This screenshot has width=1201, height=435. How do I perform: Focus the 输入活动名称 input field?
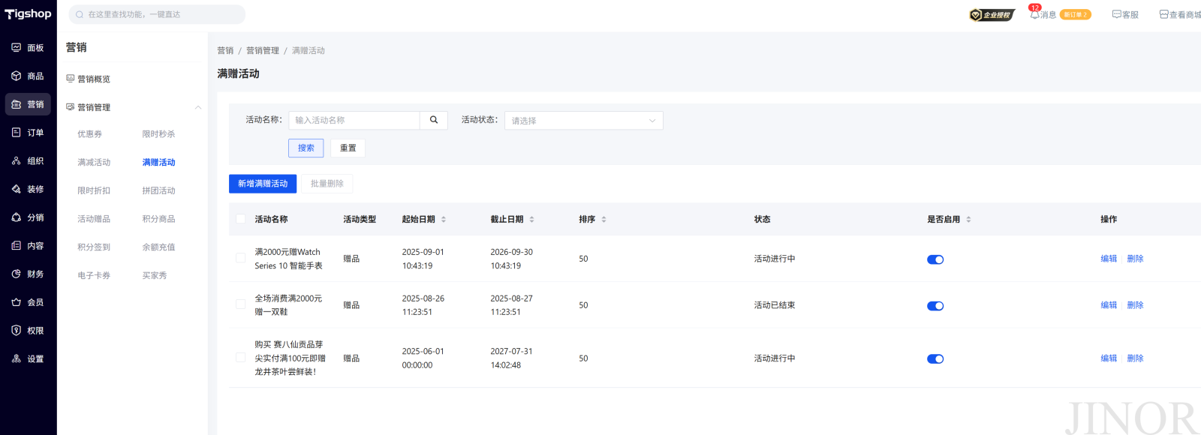(x=354, y=120)
